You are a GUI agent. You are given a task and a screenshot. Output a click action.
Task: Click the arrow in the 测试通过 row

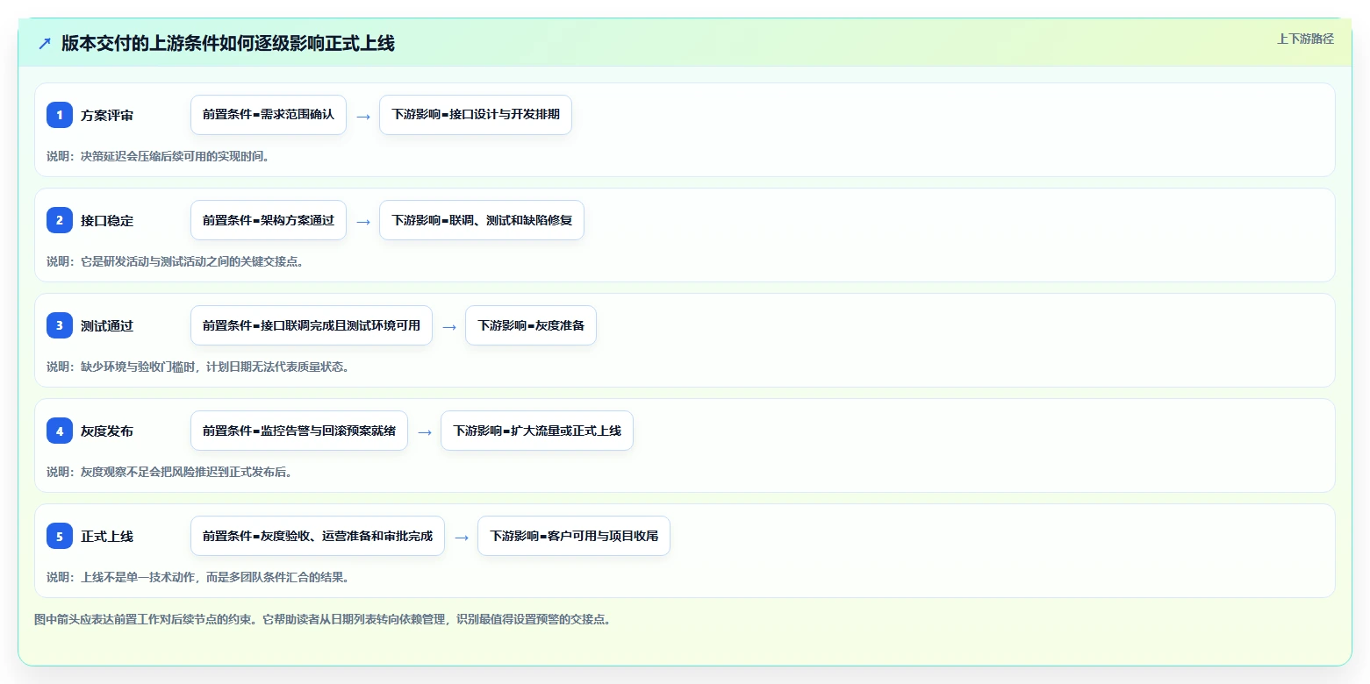click(x=449, y=327)
